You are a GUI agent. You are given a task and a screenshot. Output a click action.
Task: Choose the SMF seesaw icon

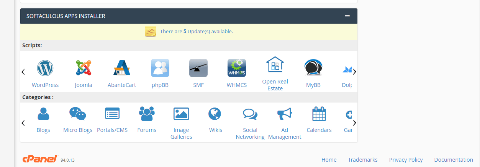tap(198, 68)
